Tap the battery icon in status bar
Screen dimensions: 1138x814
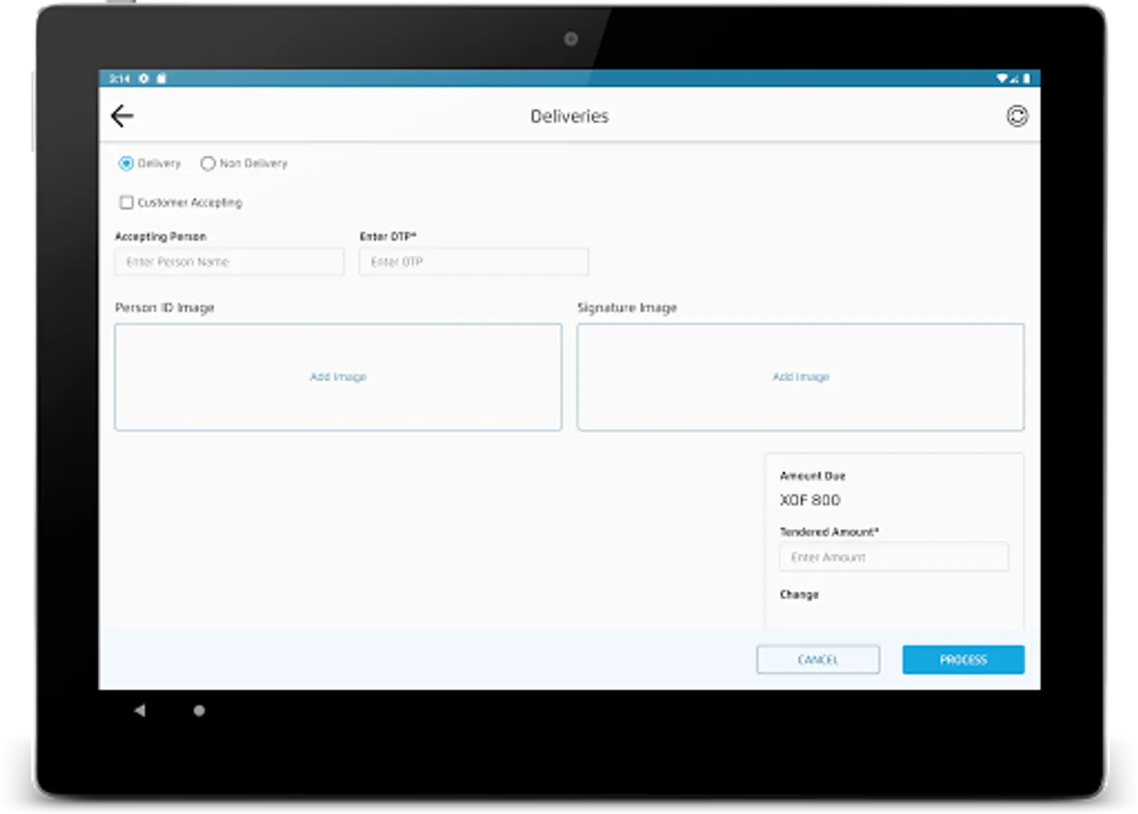pyautogui.click(x=1027, y=79)
